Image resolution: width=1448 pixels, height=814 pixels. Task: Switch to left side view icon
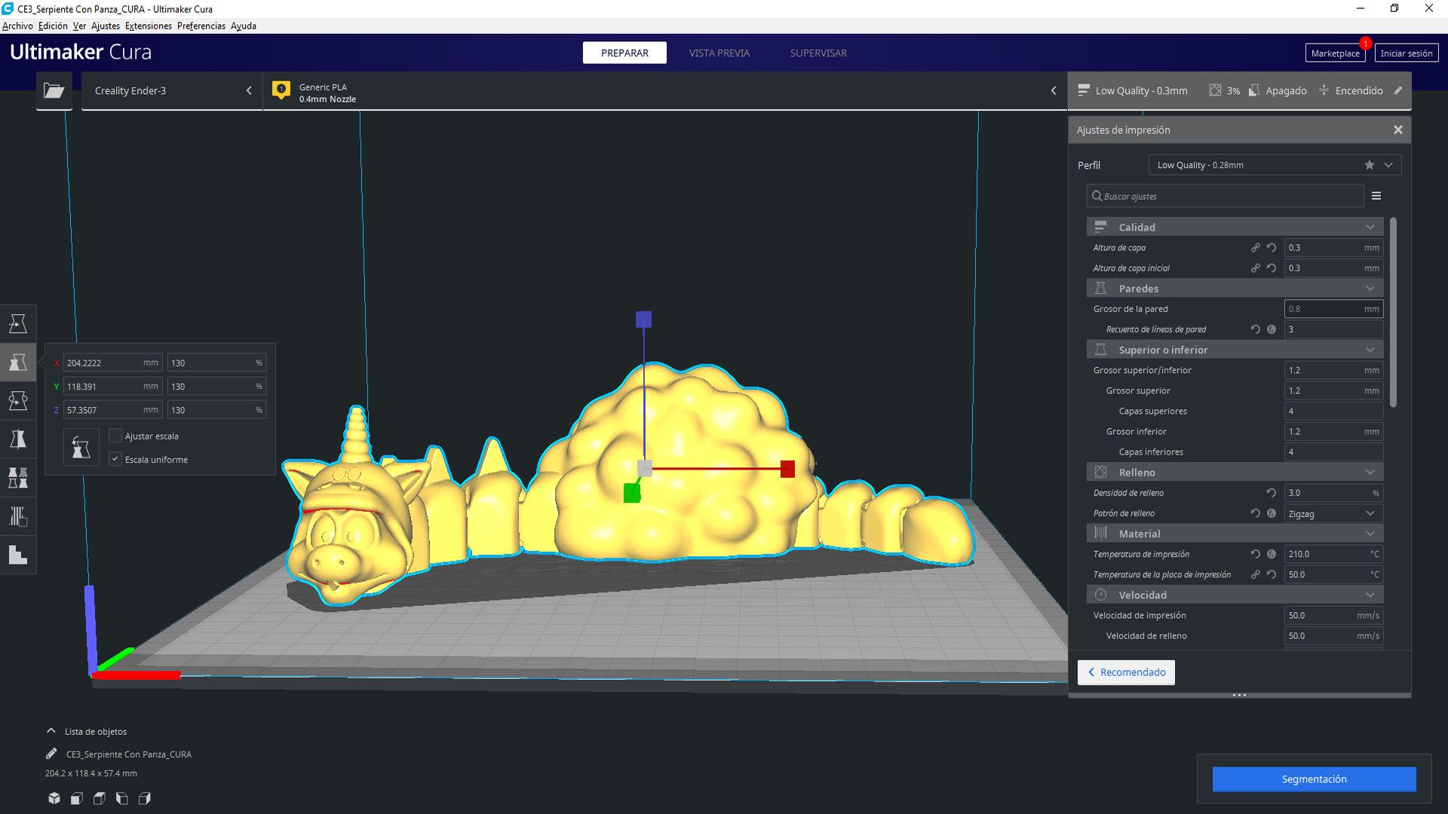coord(122,798)
